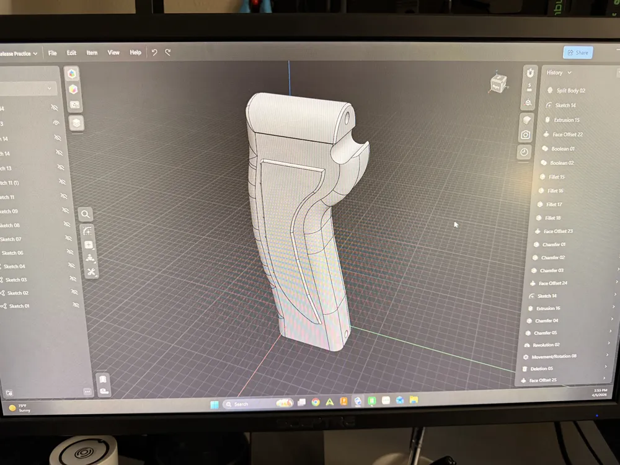620x465 pixels.
Task: Select Fillet 17 in History
Action: pyautogui.click(x=549, y=205)
